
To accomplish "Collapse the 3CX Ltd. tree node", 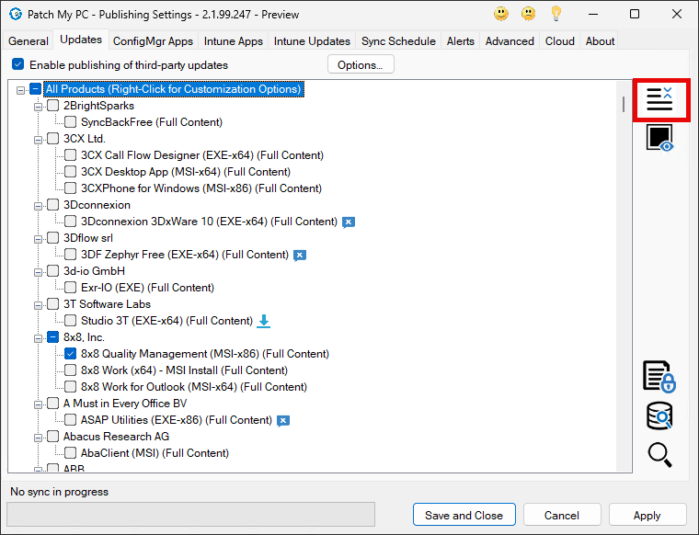I will (x=39, y=139).
